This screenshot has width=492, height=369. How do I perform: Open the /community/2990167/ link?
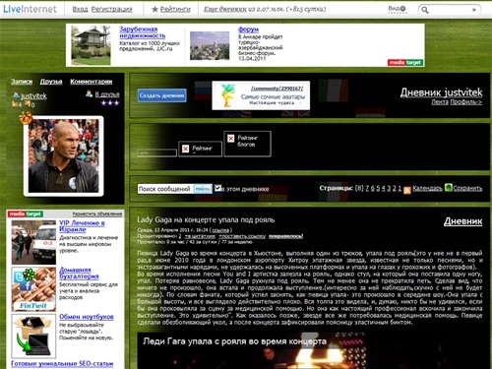pyautogui.click(x=277, y=89)
